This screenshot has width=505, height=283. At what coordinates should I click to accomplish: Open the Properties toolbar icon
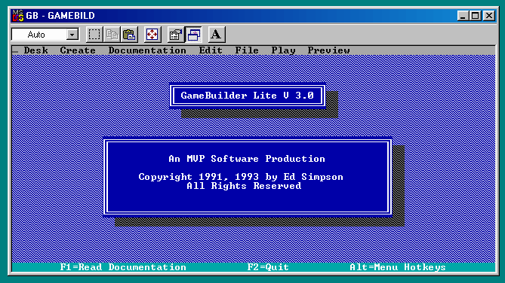[x=176, y=35]
